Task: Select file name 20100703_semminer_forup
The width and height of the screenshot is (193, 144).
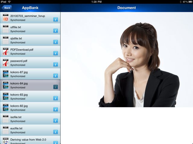Action: 27,16
